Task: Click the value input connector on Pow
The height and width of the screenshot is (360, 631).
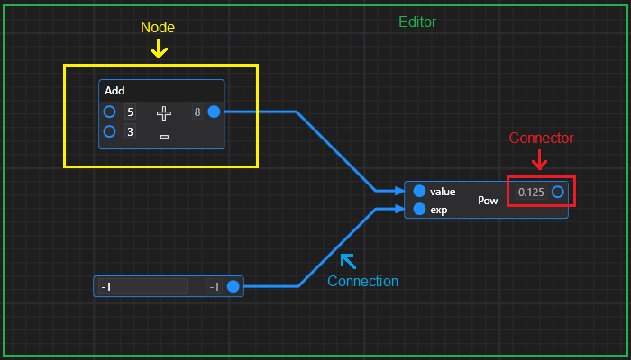Action: [x=419, y=191]
